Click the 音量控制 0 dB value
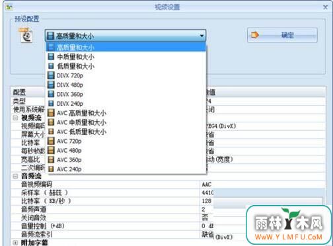Viewport: 333px width, 246px height. coord(207,226)
